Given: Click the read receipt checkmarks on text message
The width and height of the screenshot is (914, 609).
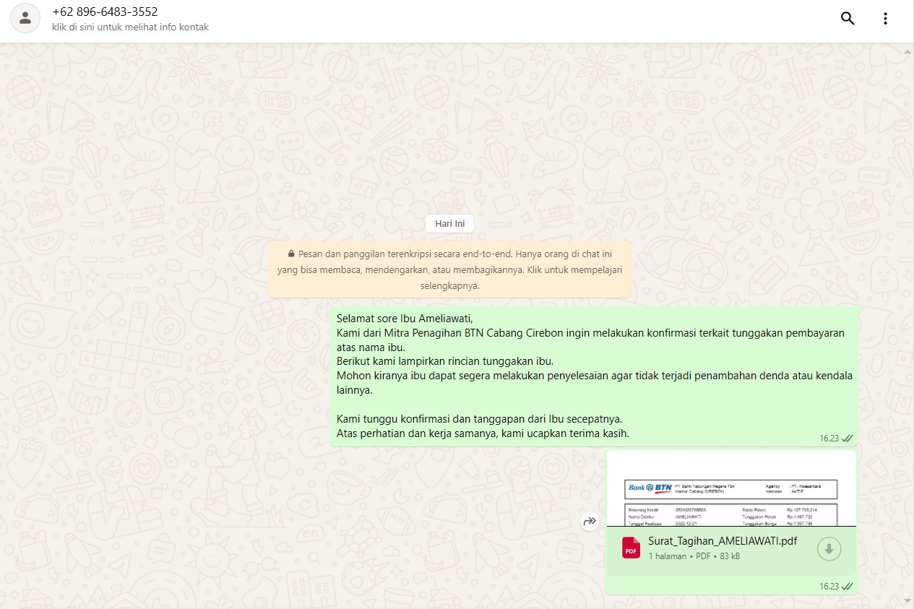Looking at the screenshot, I should tap(848, 438).
